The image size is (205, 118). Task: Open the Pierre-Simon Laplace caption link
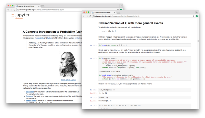(x=69, y=80)
